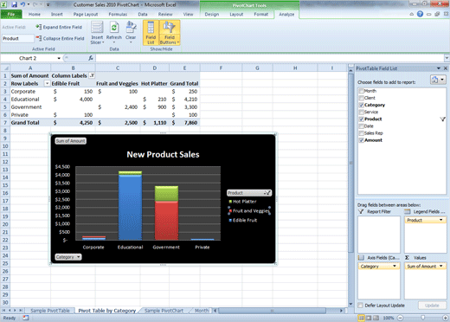Open Excel Help question mark icon

point(420,14)
